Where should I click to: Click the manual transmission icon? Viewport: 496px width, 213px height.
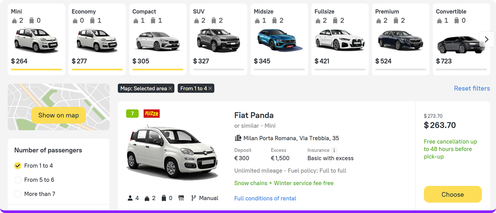click(x=194, y=198)
